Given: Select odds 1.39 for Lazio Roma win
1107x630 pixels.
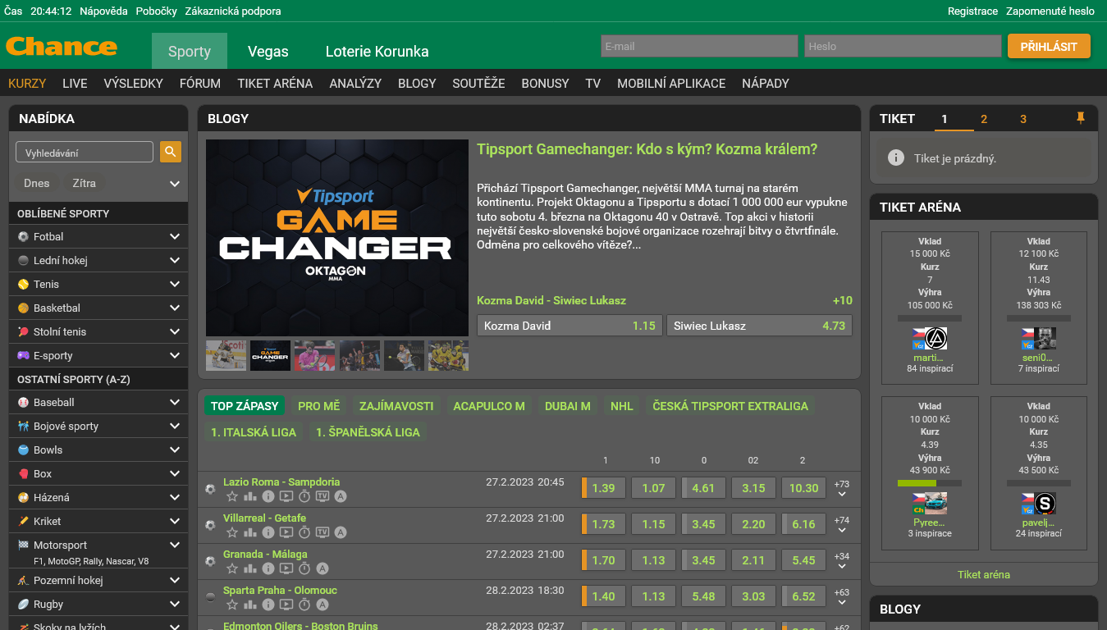Looking at the screenshot, I should (603, 488).
